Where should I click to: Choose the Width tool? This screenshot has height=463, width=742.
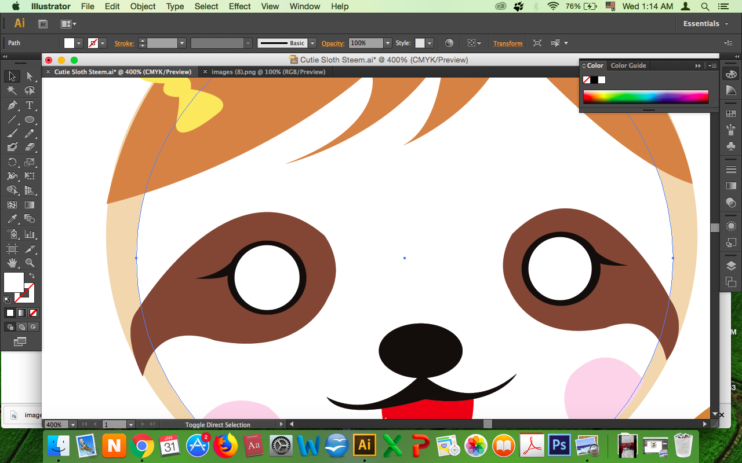click(12, 177)
